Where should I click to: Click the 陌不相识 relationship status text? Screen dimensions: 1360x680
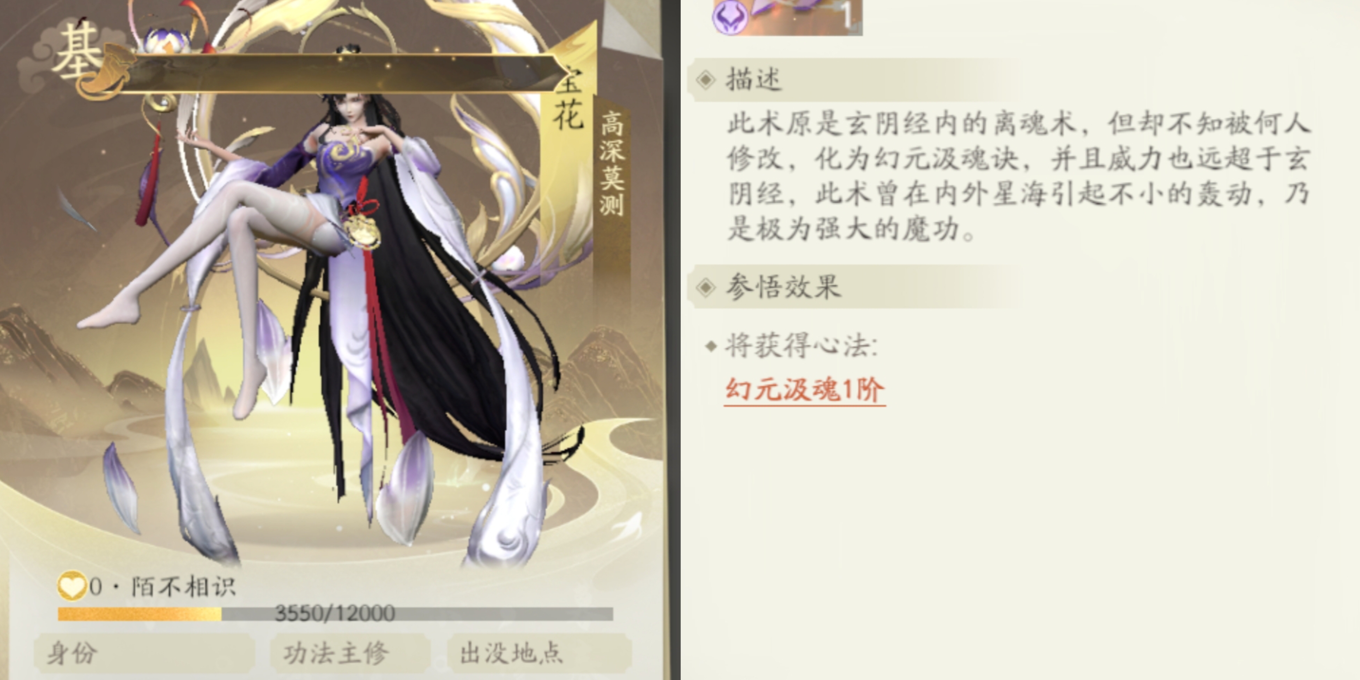coord(183,587)
